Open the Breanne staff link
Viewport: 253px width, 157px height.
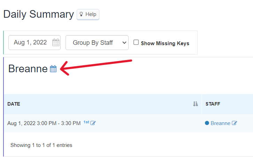point(220,123)
